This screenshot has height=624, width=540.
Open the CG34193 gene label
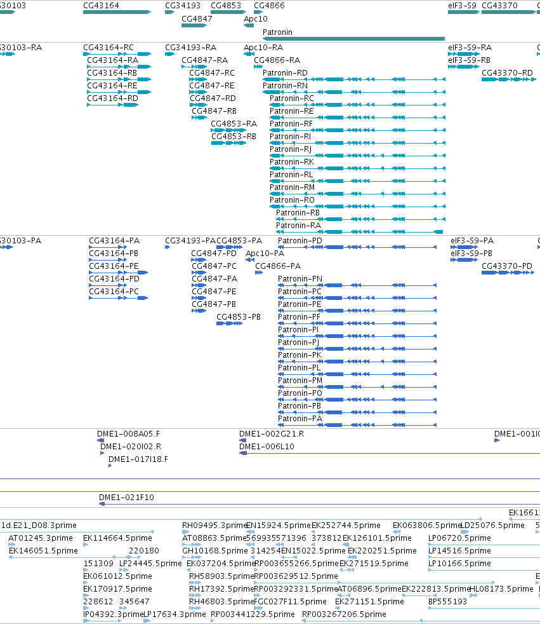click(183, 6)
